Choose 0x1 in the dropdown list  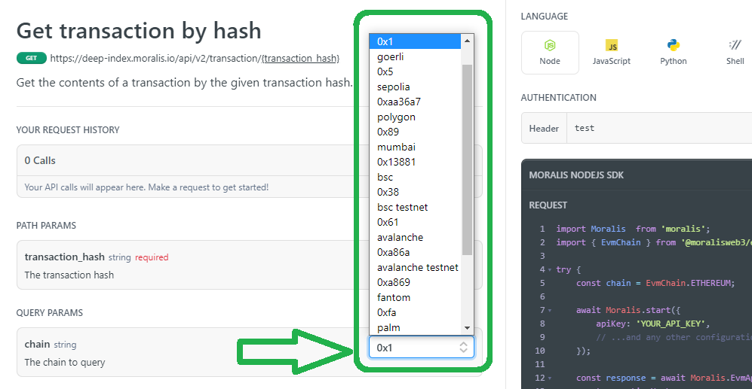coord(415,41)
